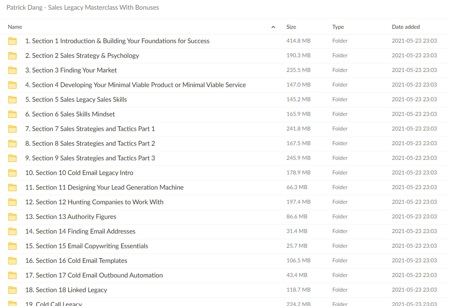Click folder icon for Section 6 Sales Skills Mindset
This screenshot has height=306, width=449.
[x=12, y=114]
